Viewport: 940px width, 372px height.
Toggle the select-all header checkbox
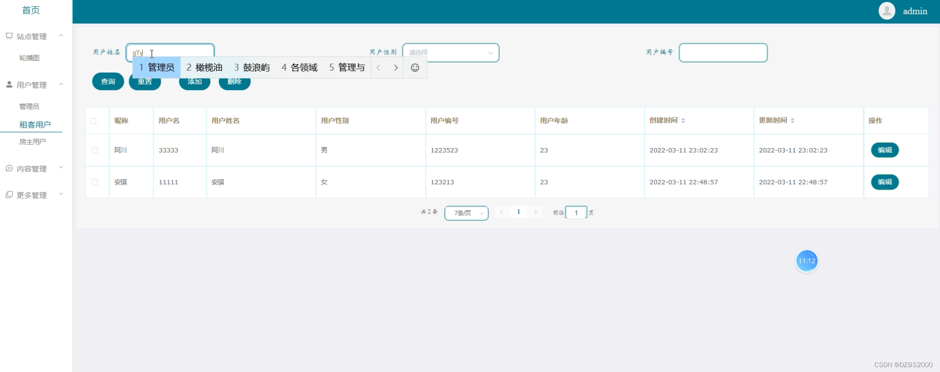pyautogui.click(x=93, y=121)
